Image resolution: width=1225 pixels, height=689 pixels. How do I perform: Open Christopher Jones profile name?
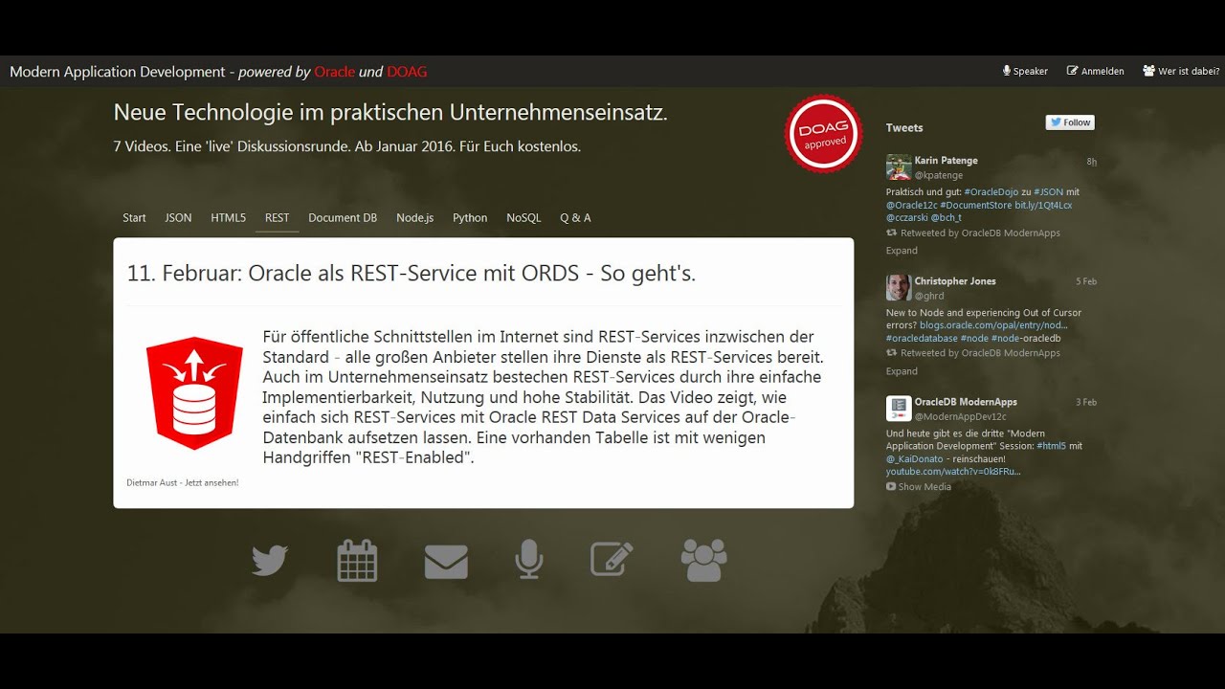click(x=955, y=281)
